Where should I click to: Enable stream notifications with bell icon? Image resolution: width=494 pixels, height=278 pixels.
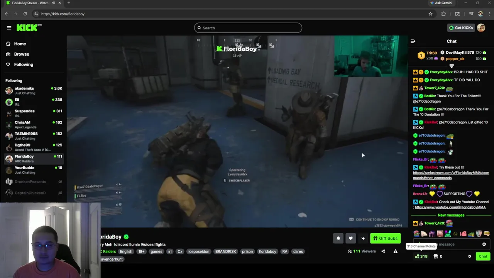pyautogui.click(x=338, y=238)
